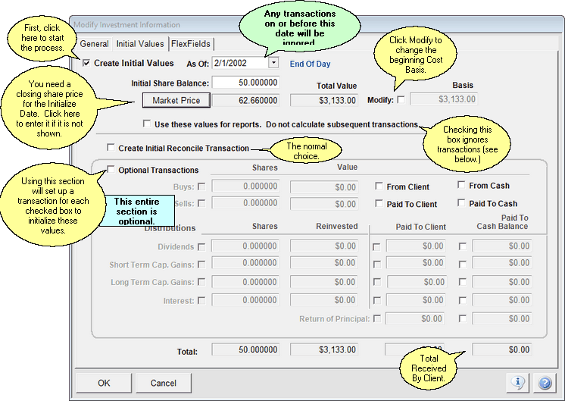565x401 pixels.
Task: Open the FlexFields tab
Action: (190, 44)
